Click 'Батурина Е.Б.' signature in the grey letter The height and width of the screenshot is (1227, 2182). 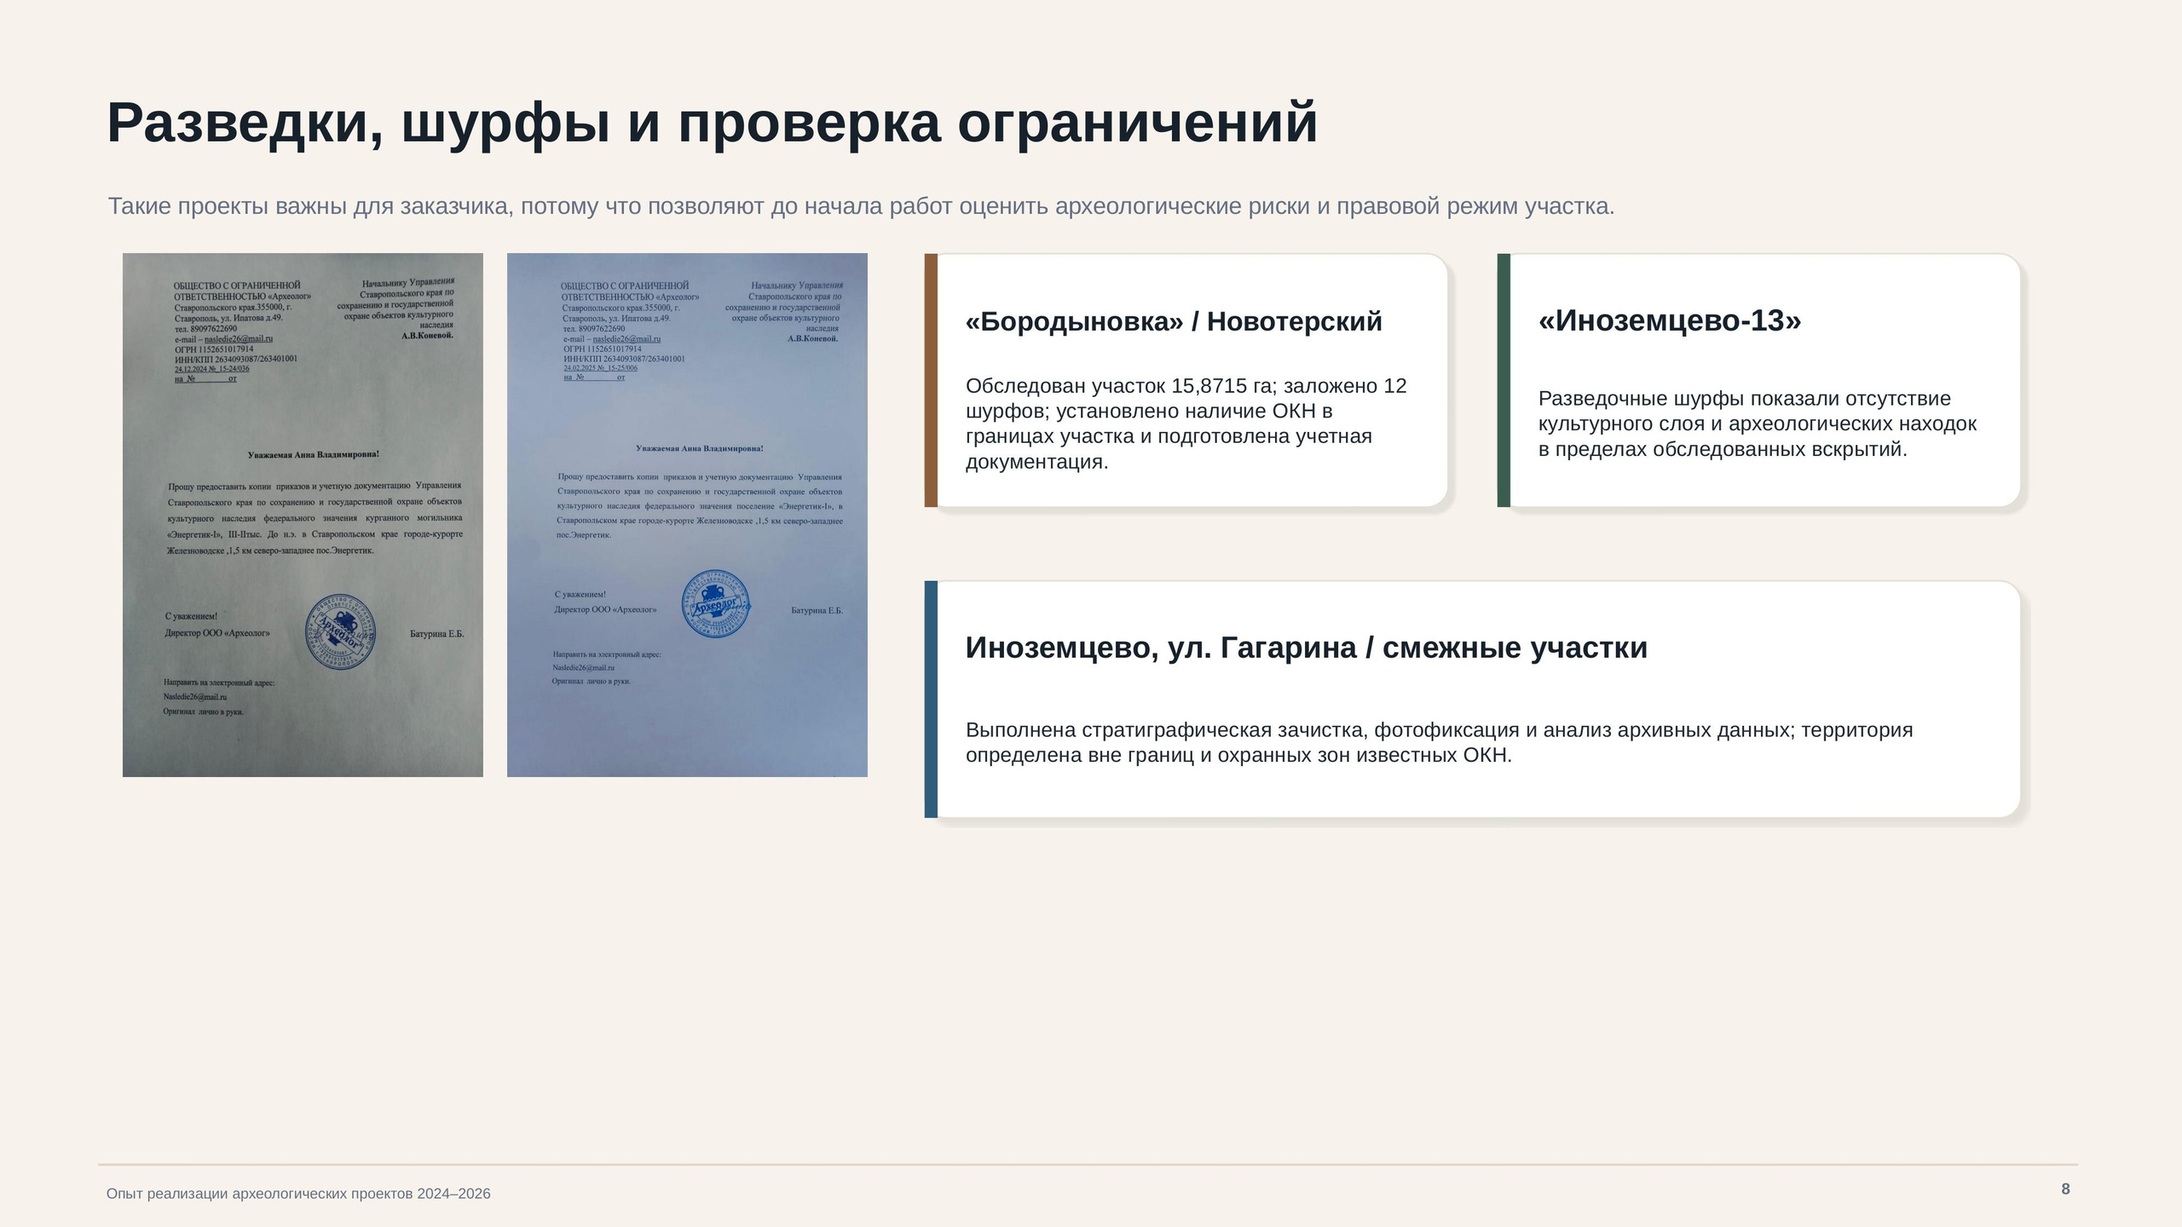(437, 634)
